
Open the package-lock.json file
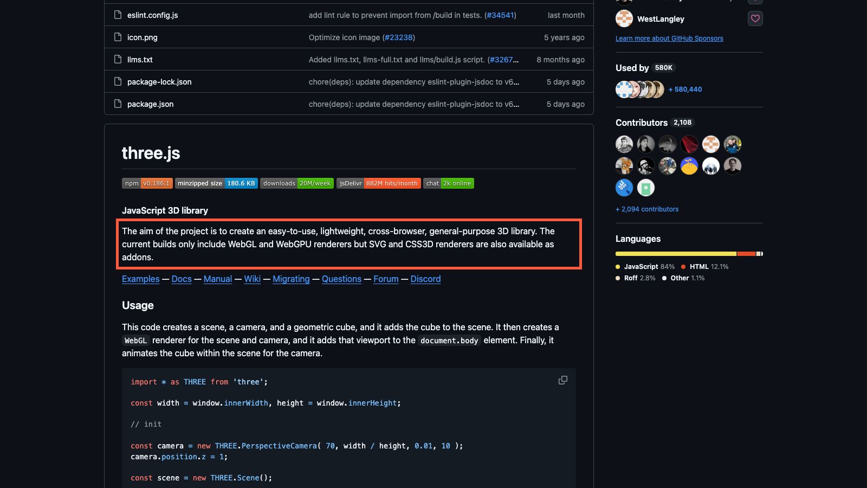point(159,82)
